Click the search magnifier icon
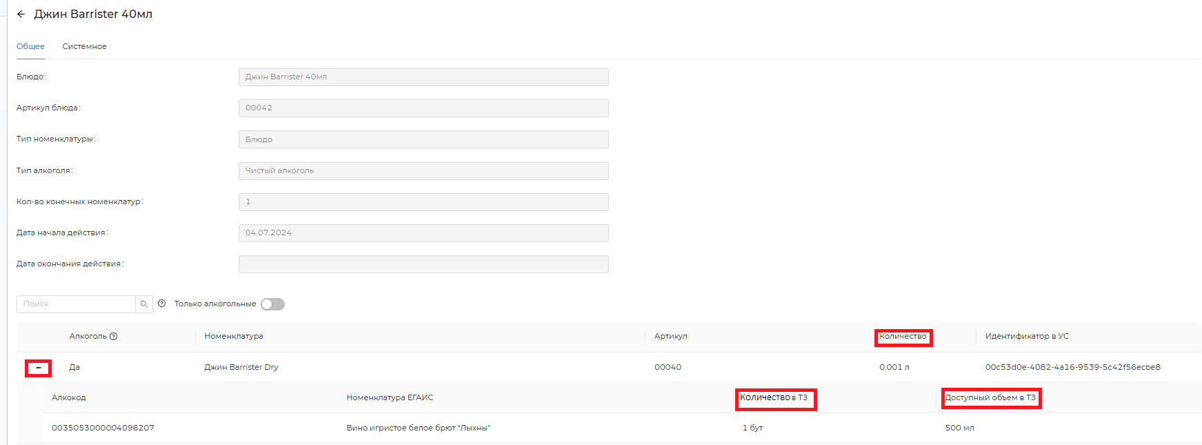Screen dimensions: 1202x445 (x=144, y=304)
